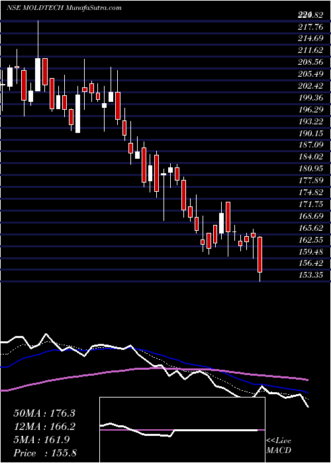Click the 196.29 price axis label
This screenshot has width=331, height=463.
point(310,110)
